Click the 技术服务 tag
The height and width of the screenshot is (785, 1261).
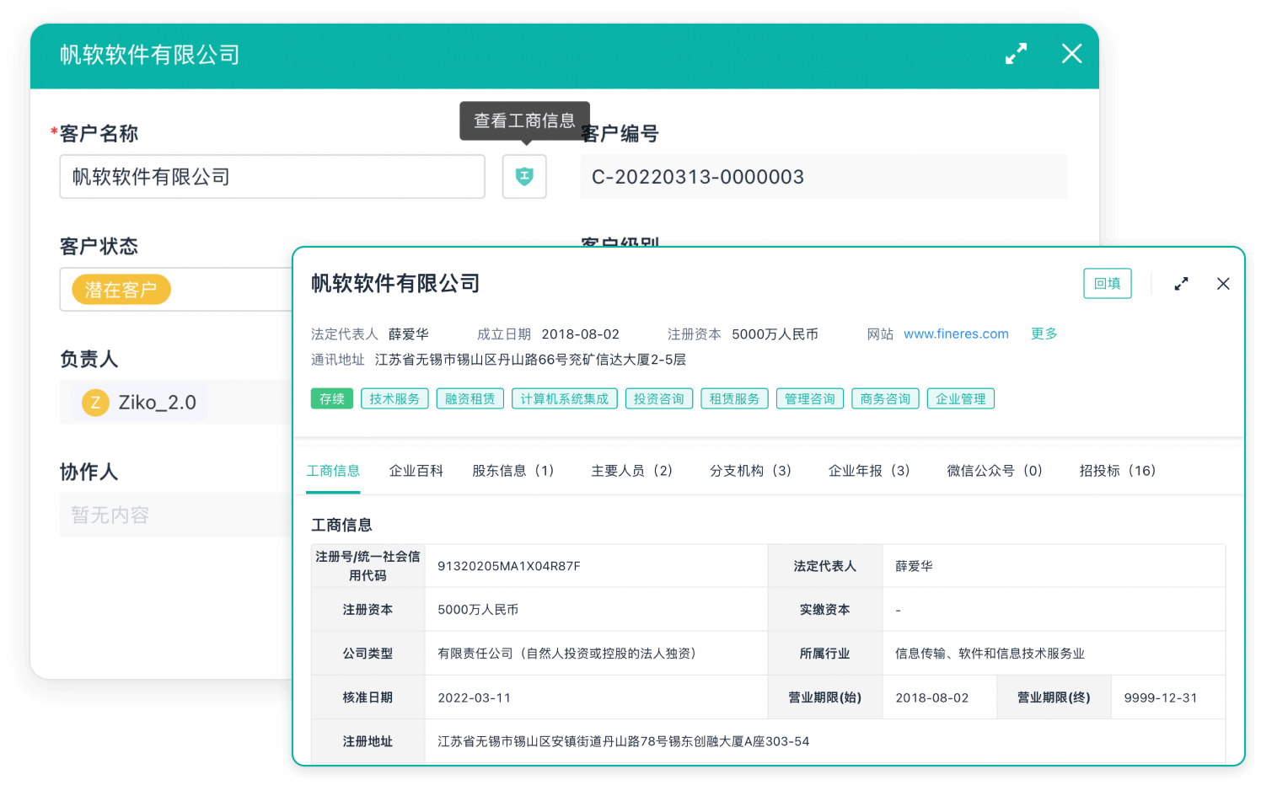coord(394,398)
